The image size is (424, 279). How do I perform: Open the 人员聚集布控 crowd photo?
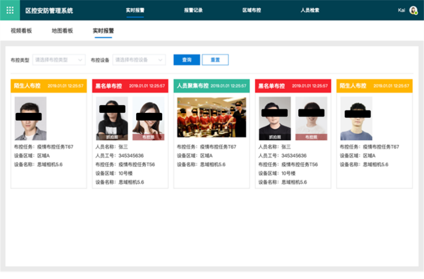click(212, 117)
